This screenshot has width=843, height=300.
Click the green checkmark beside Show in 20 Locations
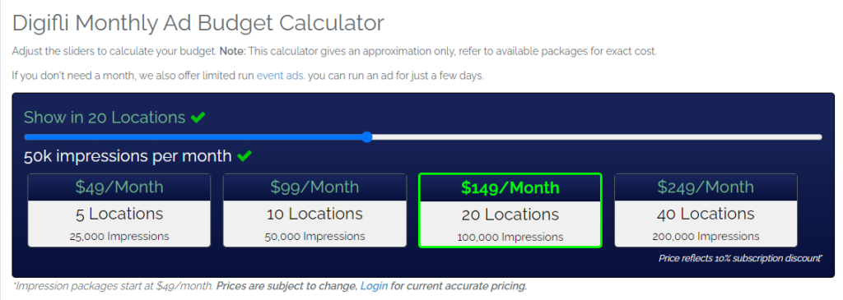tap(198, 118)
